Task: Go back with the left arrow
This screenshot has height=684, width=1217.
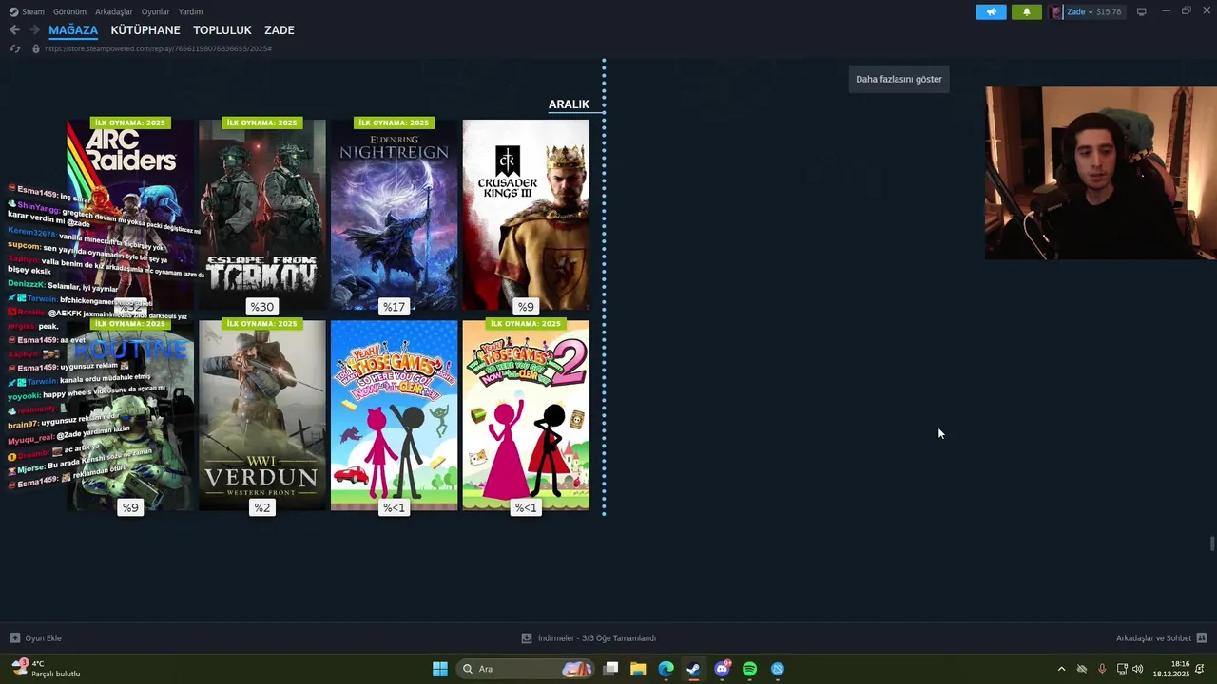Action: point(14,30)
